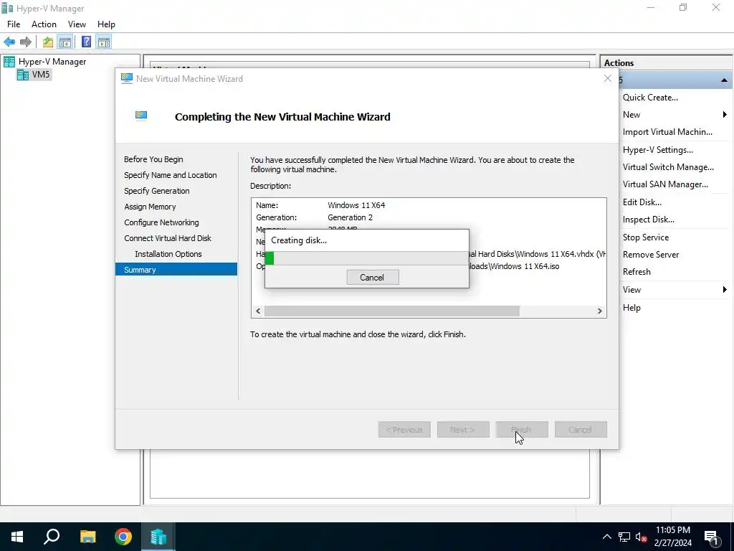Click Hyper-V Manager taskbar icon

(158, 537)
